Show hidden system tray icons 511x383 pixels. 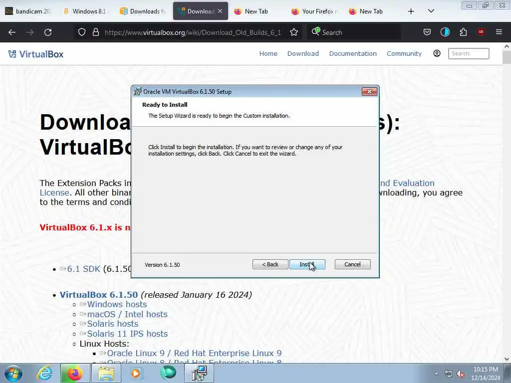pos(436,374)
